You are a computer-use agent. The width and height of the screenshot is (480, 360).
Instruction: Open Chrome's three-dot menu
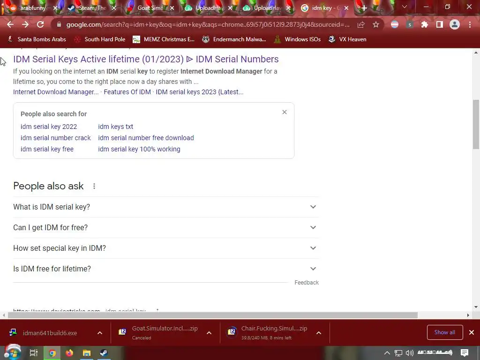pos(470,24)
